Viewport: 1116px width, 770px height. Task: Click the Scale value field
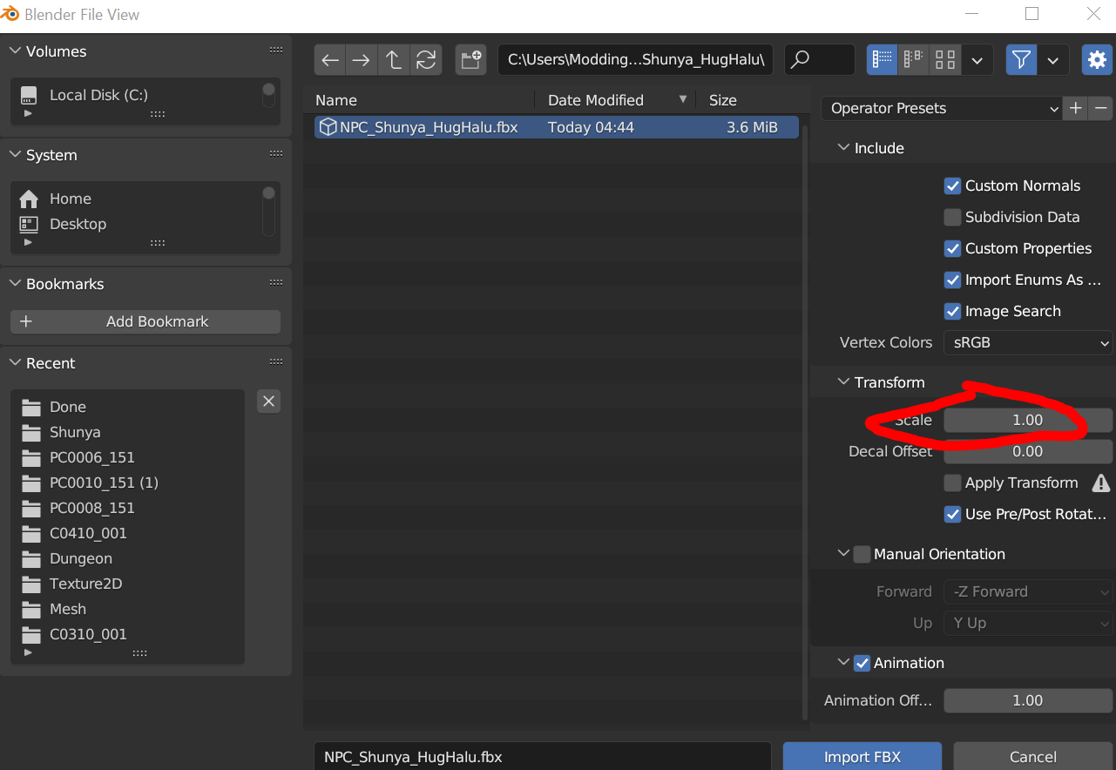tap(1028, 420)
